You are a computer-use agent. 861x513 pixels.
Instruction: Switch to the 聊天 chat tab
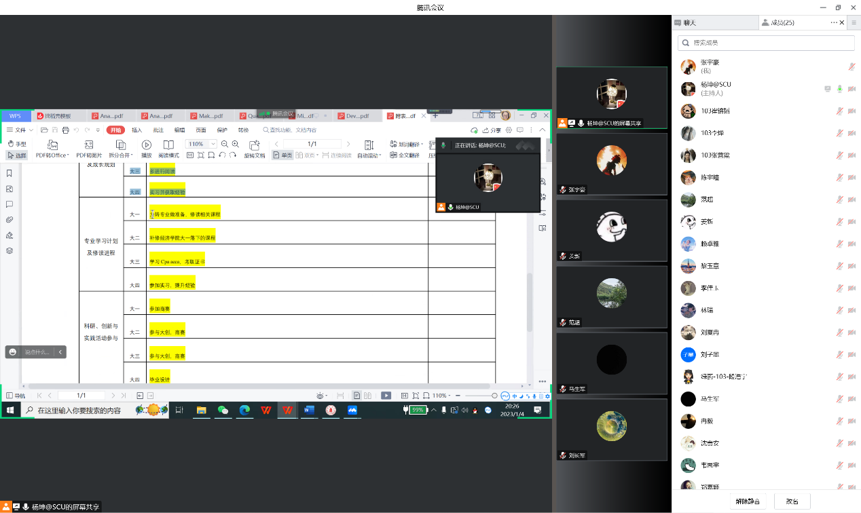[x=685, y=22]
